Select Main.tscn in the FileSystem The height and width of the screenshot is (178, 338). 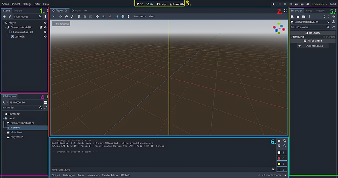[16, 132]
